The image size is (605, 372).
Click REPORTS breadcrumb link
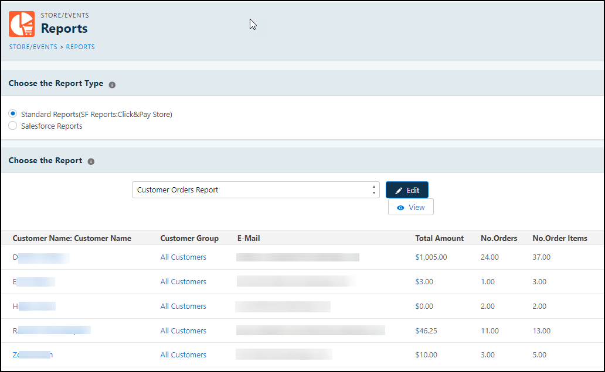point(80,47)
